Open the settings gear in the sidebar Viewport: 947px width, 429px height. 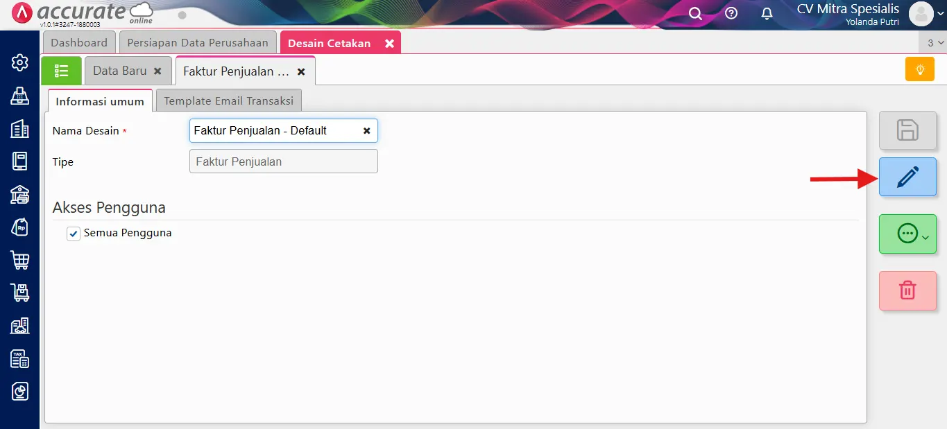point(20,62)
